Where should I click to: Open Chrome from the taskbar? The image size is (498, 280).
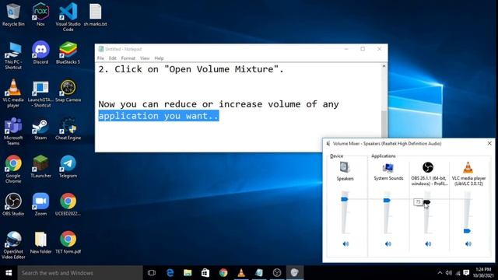(223, 273)
